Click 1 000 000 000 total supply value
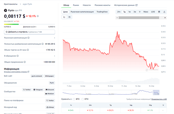Viewport: 174px width, 114px height. (49, 62)
